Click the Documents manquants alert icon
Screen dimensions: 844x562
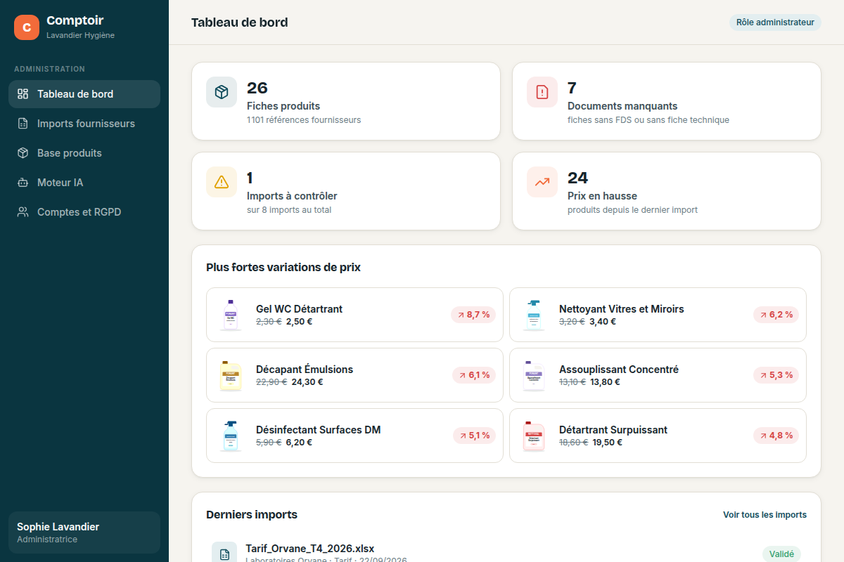click(x=542, y=92)
